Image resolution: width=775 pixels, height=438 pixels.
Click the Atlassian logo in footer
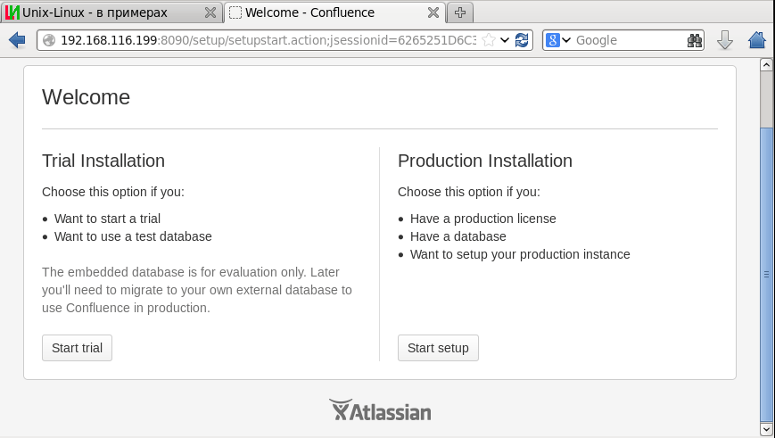point(381,410)
